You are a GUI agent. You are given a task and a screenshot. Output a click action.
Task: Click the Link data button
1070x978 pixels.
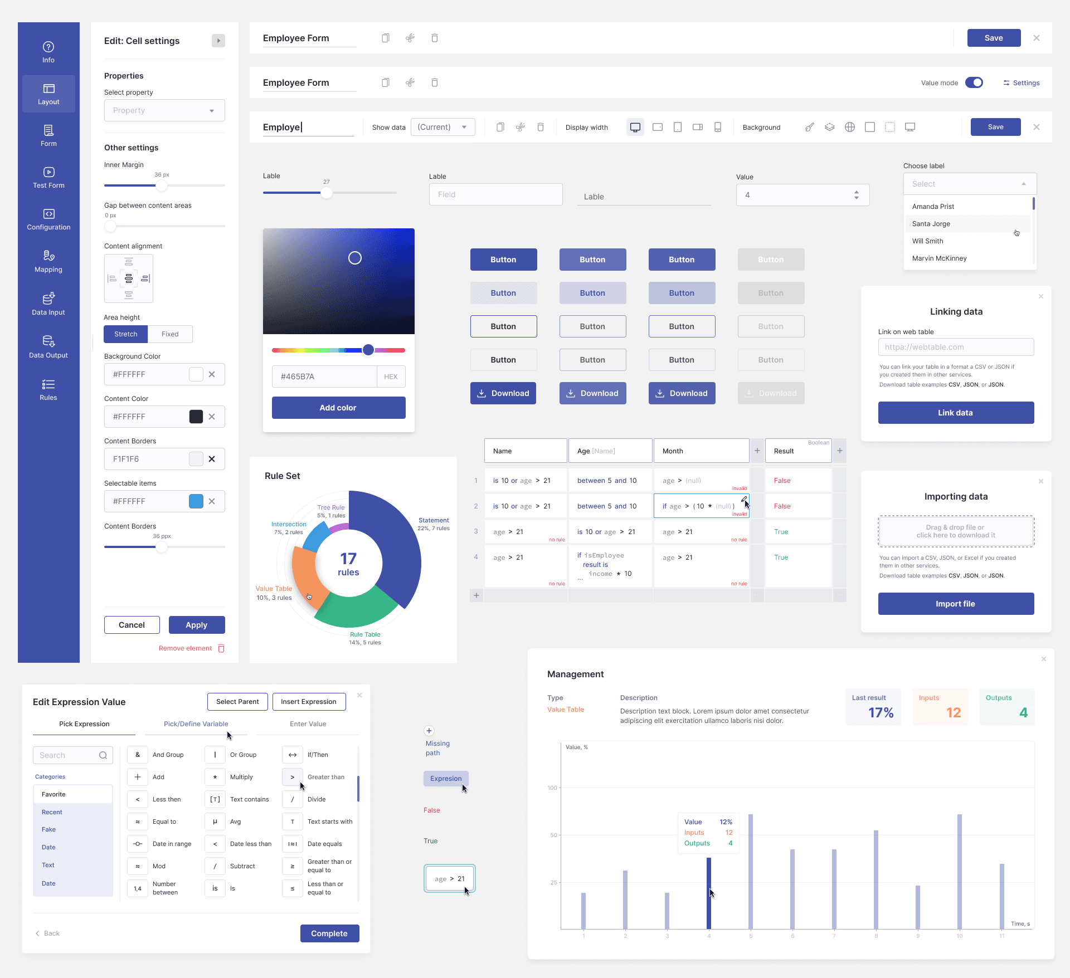pos(955,413)
